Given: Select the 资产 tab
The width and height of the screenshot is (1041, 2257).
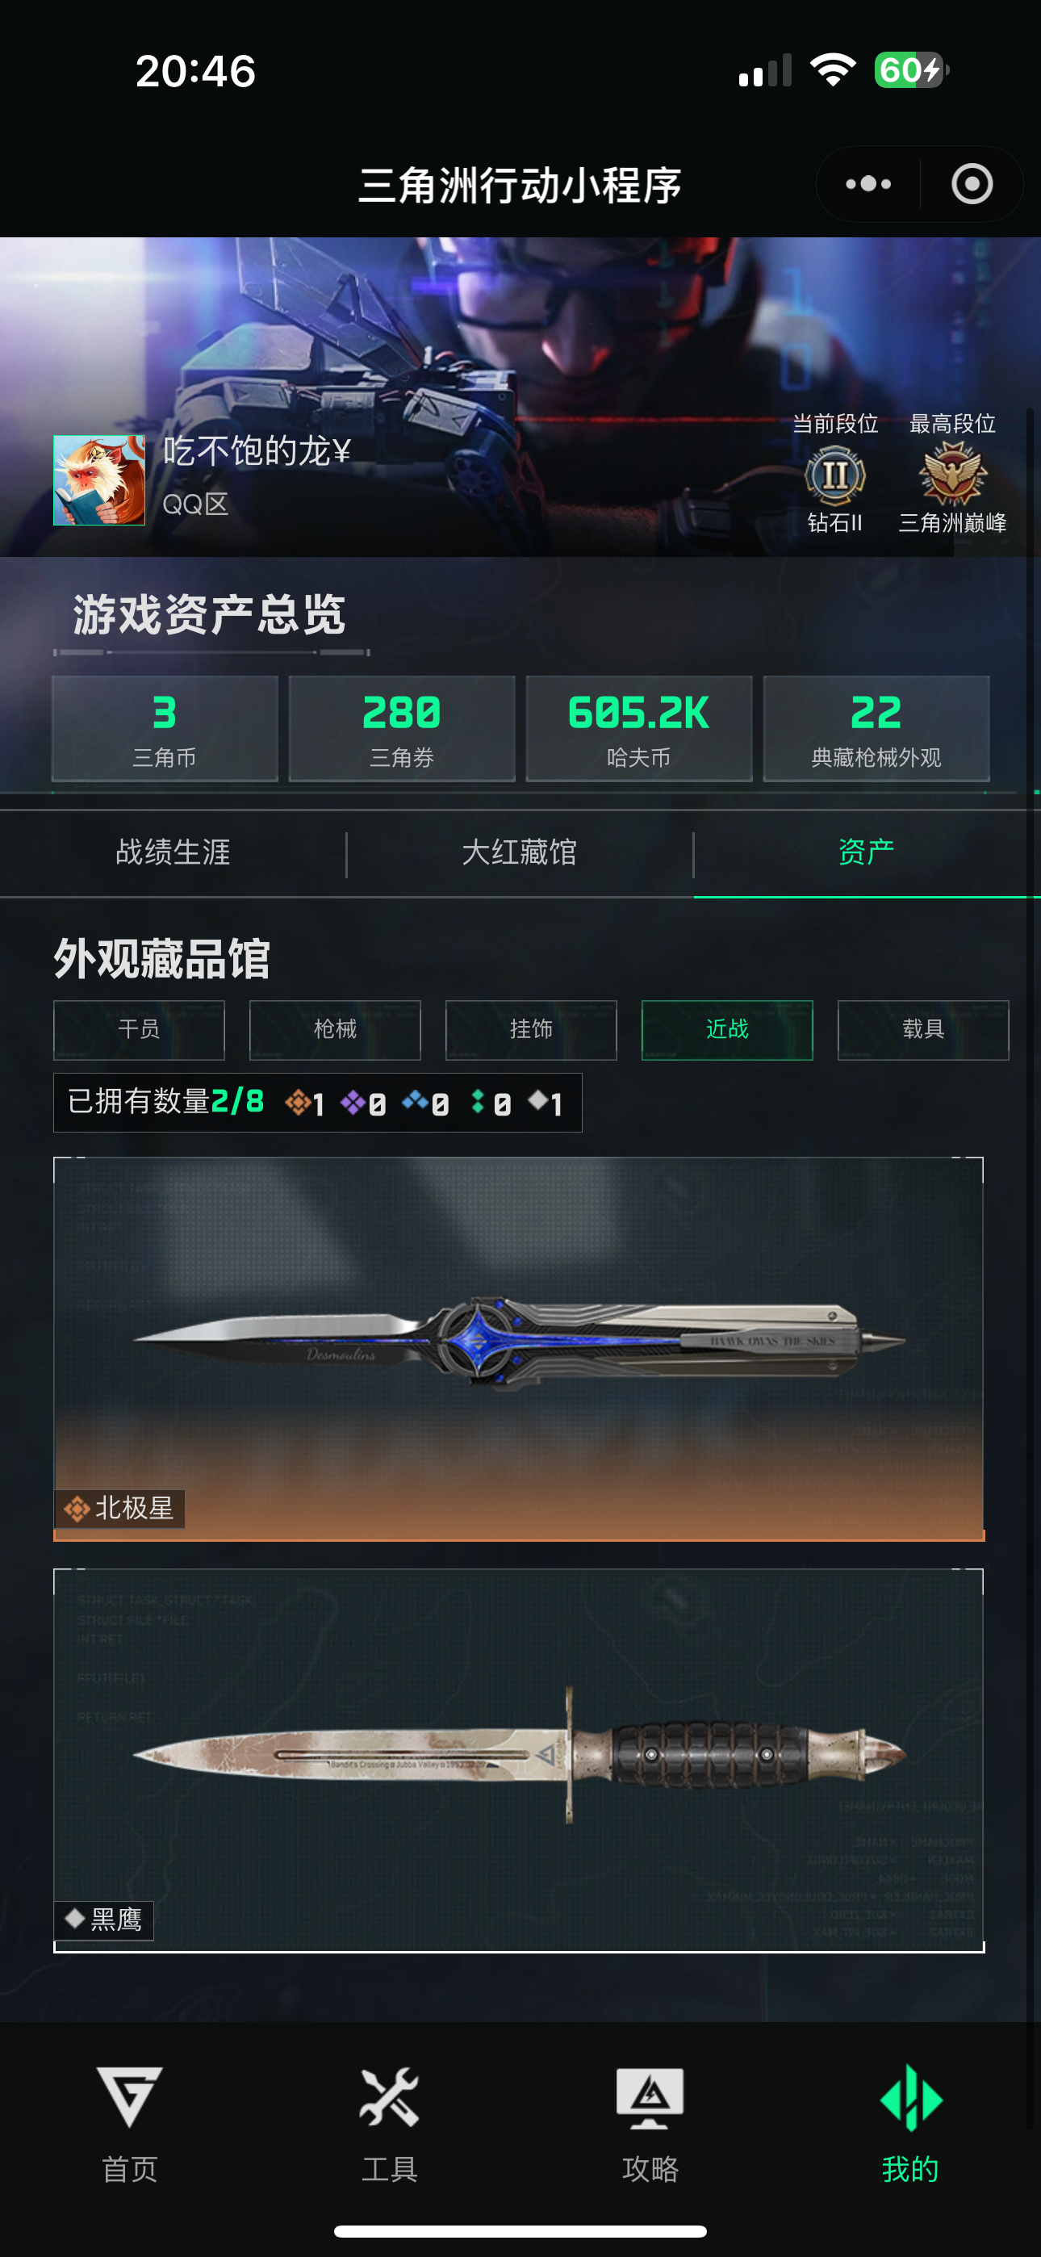Looking at the screenshot, I should (x=867, y=852).
